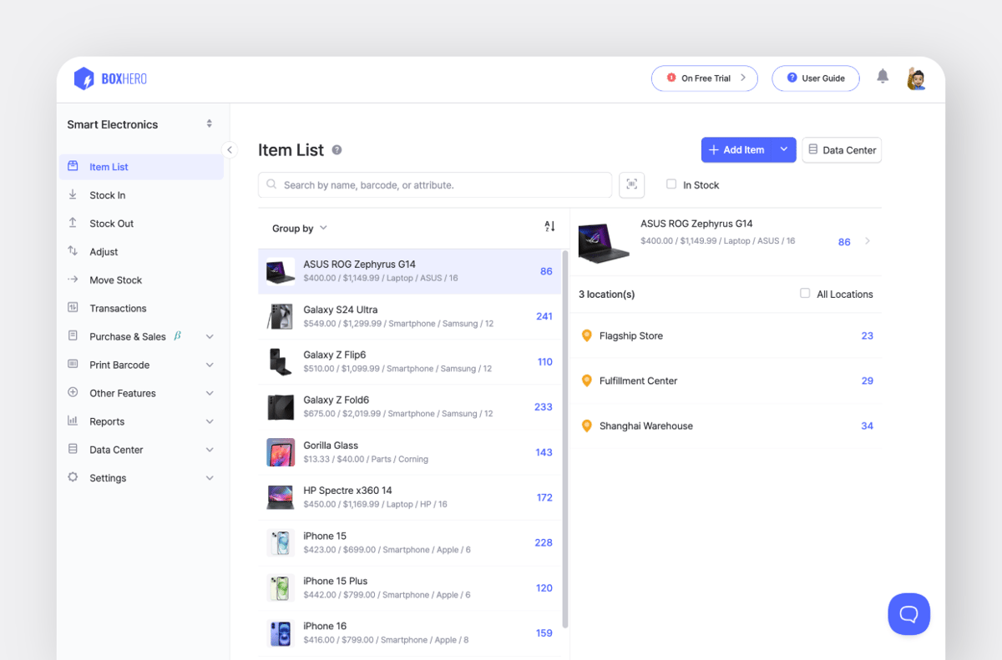Click the sort icon above the item list
Screen dimensions: 1002x660
click(549, 226)
